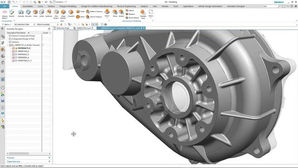The image size is (298, 168).
Task: Switch to the Polygon Modeling ribbon tab
Action: [68, 6]
